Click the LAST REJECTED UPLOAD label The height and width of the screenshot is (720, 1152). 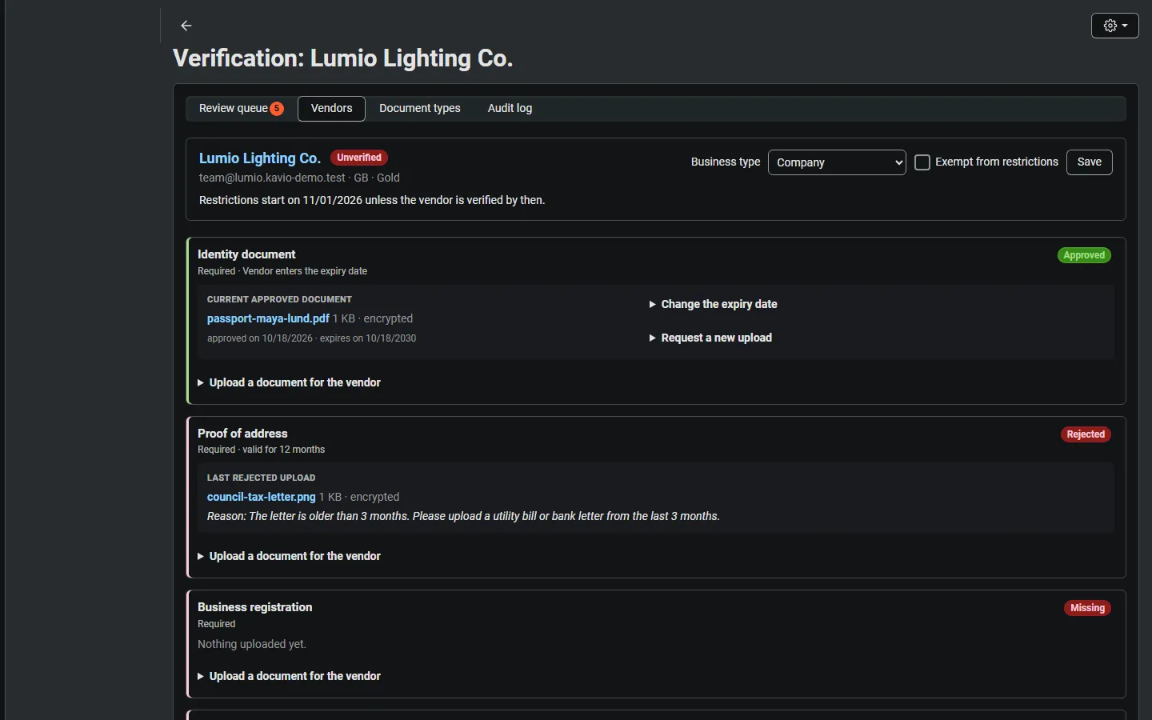[x=261, y=478]
